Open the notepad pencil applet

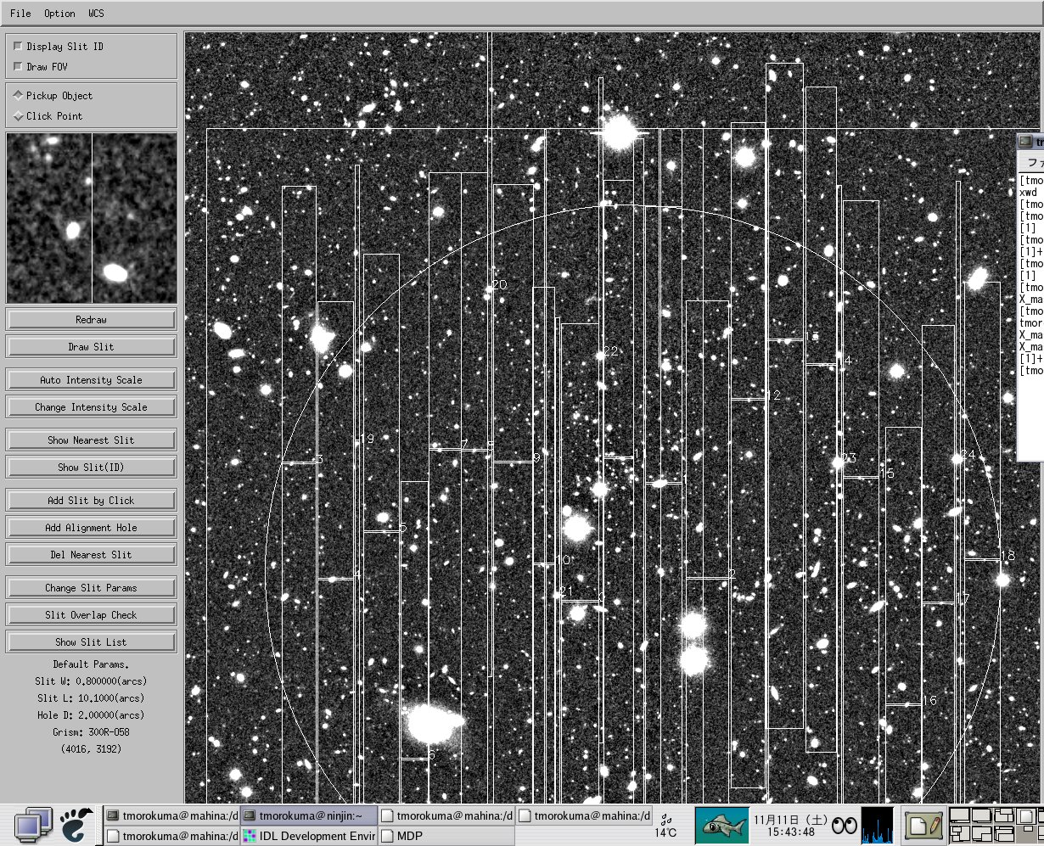coord(923,825)
